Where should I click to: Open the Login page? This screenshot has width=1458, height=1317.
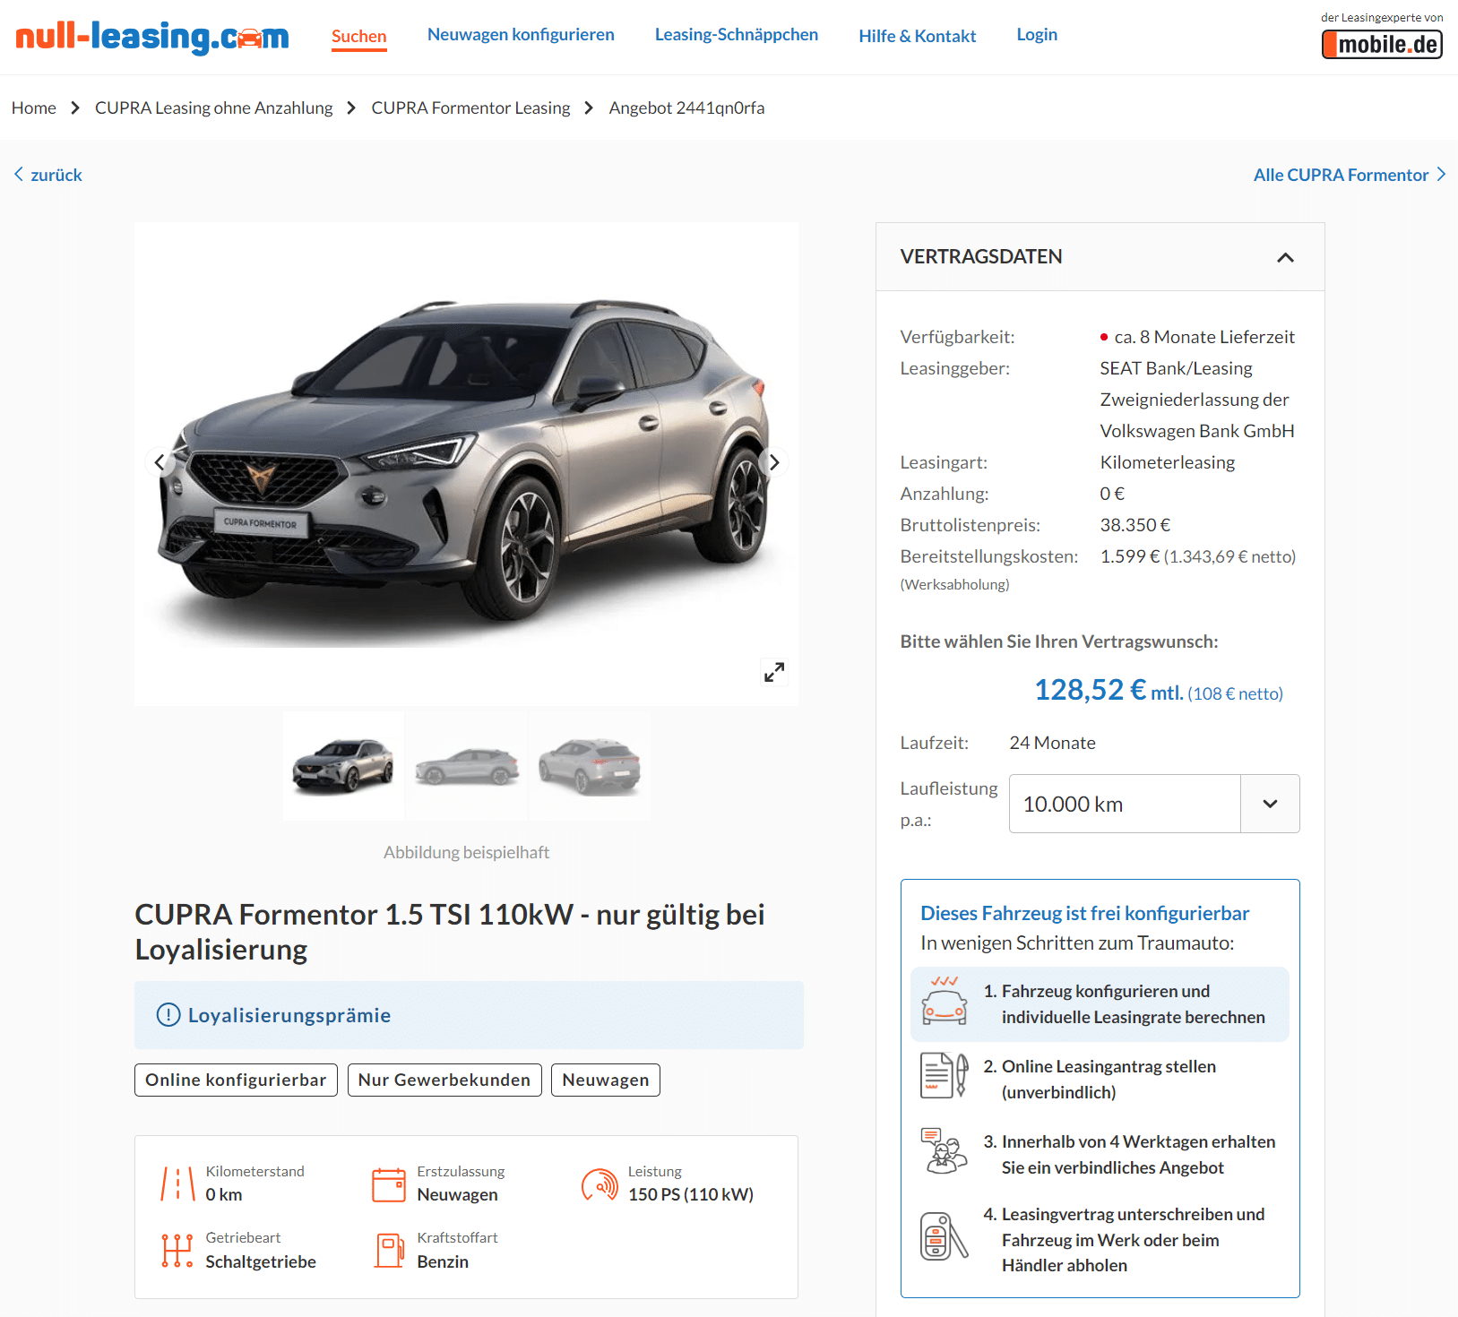pos(1037,35)
